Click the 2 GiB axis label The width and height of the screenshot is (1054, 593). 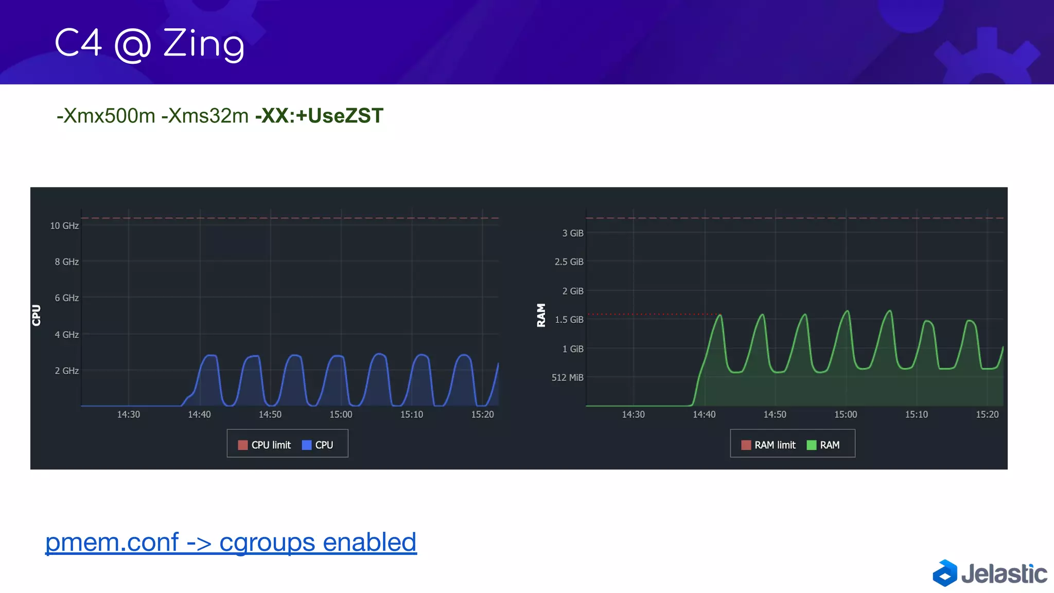click(573, 291)
